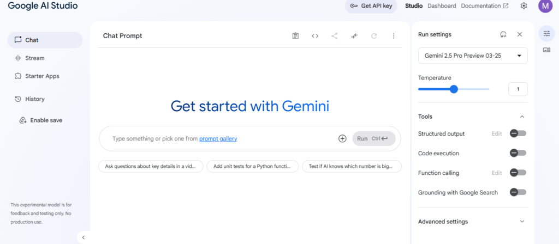
Task: Open the three-dot more options menu
Action: tap(394, 36)
